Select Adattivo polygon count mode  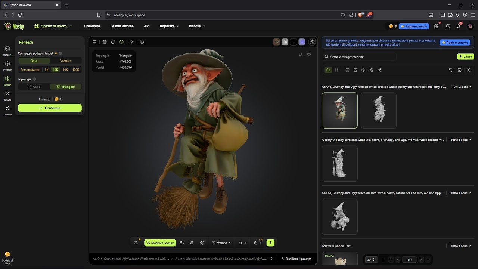(x=65, y=61)
